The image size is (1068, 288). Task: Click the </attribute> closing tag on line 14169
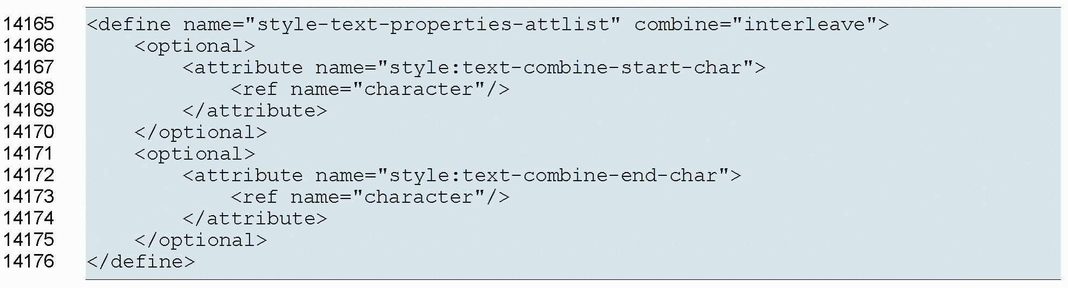255,111
